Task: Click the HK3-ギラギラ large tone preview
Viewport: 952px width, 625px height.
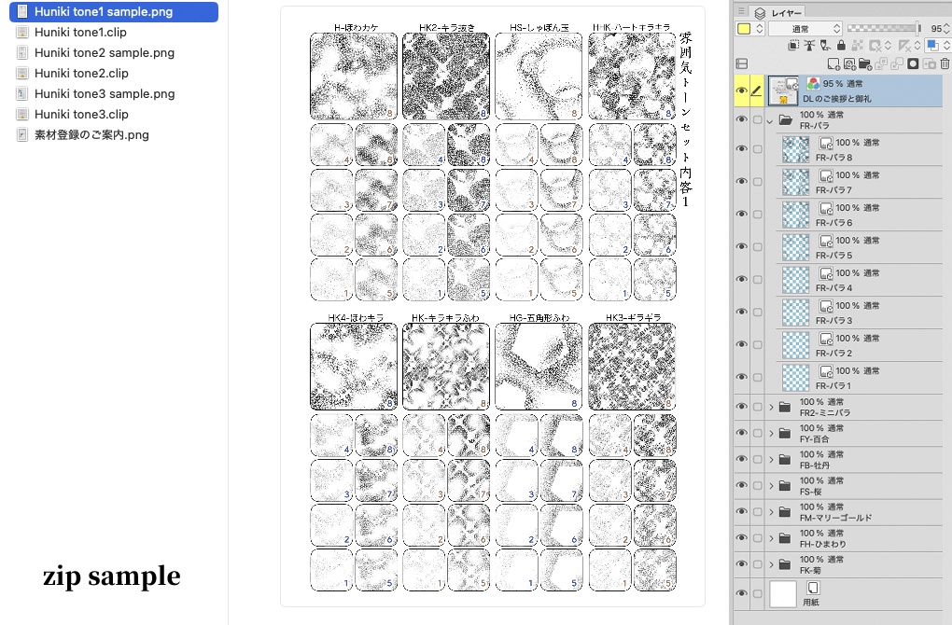Action: click(x=632, y=366)
